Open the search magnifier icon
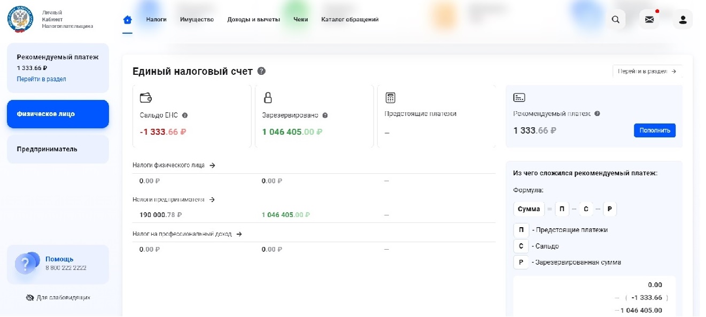 pos(616,20)
